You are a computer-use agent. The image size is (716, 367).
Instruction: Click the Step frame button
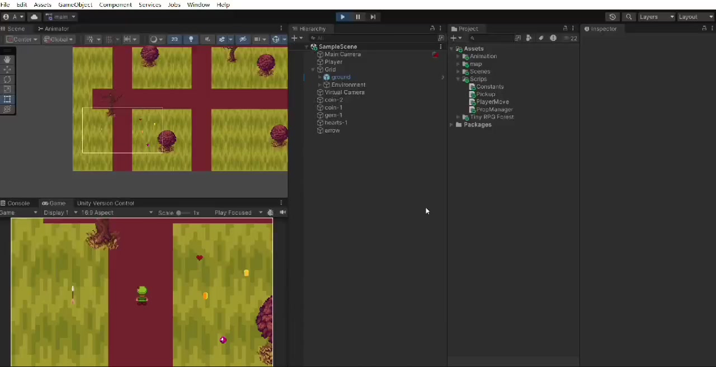pos(373,17)
